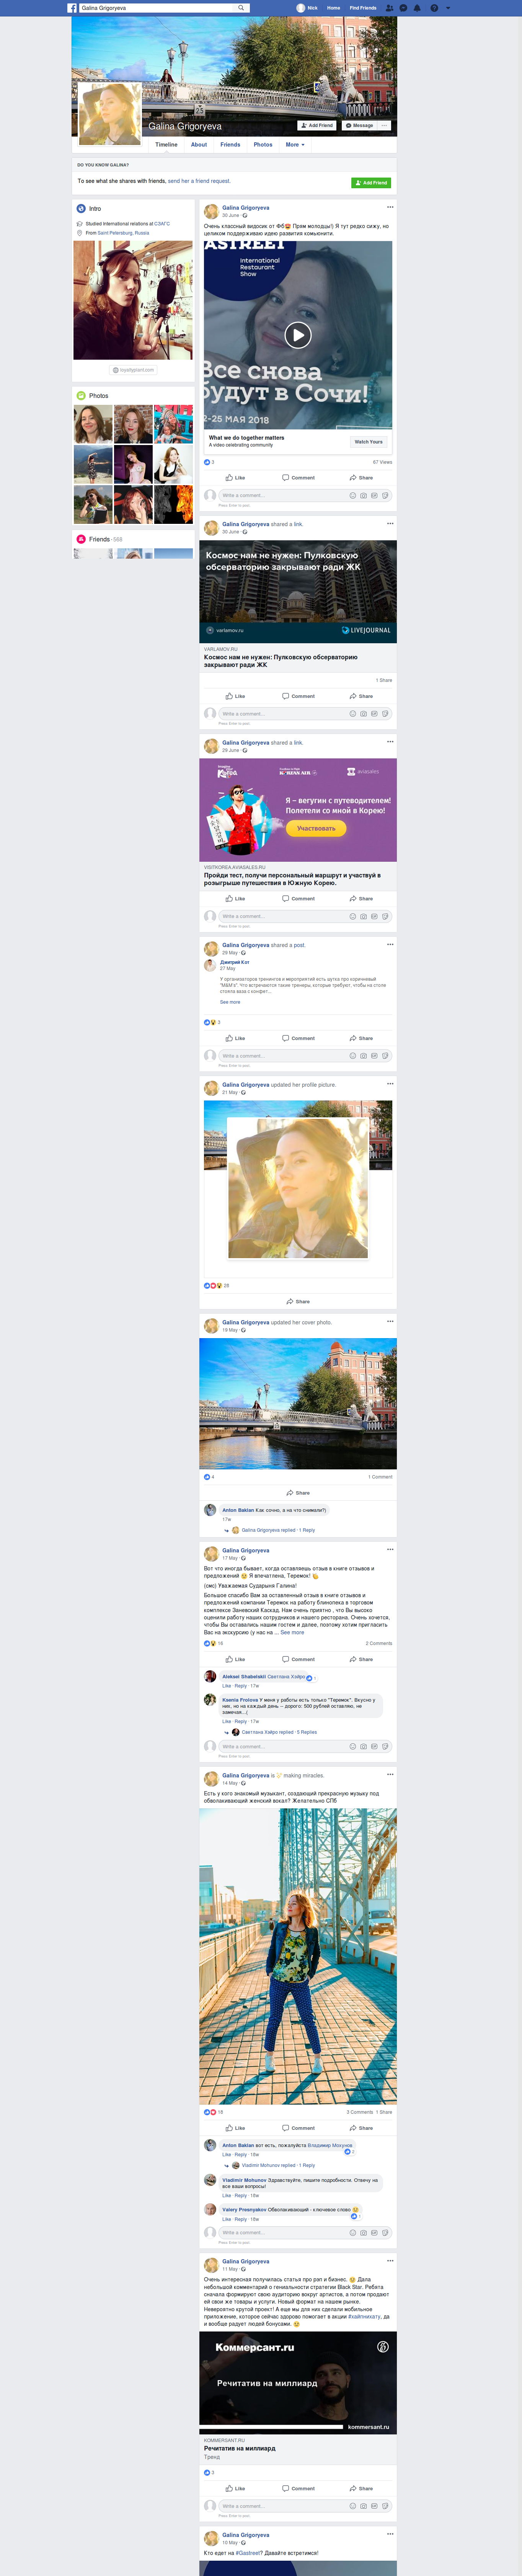Click Add Friend button on the cover photo
This screenshot has height=2576, width=522.
317,125
